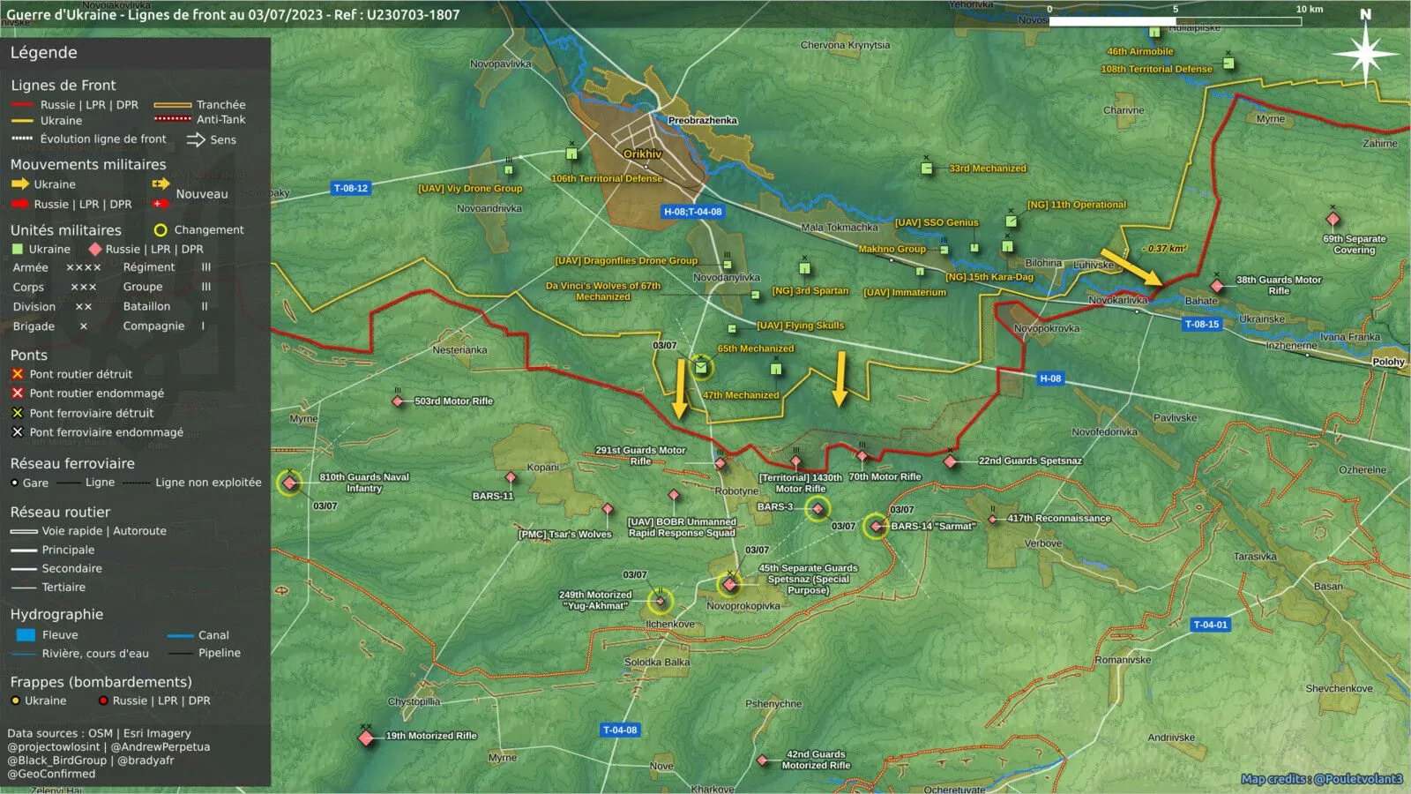Click the Orikhiv town label
The width and height of the screenshot is (1411, 794).
(x=642, y=154)
